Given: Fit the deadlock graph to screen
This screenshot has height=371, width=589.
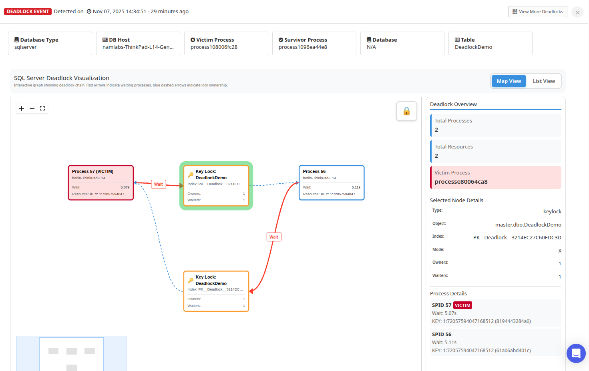Looking at the screenshot, I should pyautogui.click(x=42, y=108).
